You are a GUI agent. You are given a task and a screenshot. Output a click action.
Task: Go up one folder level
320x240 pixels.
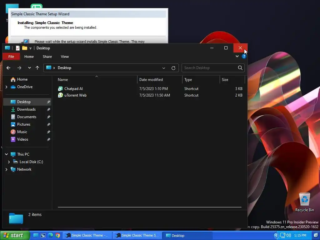pos(37,68)
